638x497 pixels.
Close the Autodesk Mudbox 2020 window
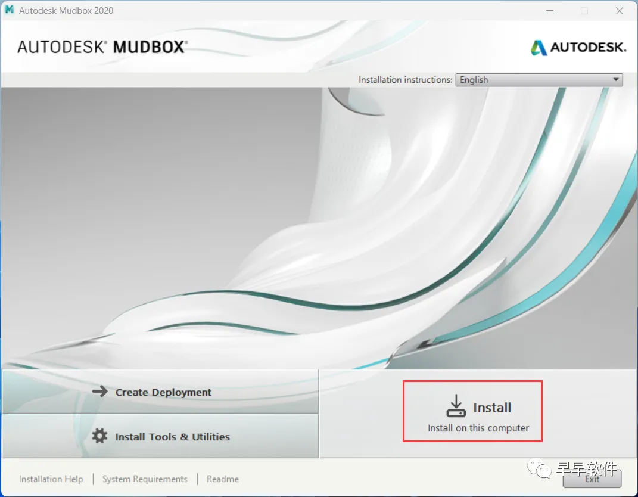(x=620, y=11)
